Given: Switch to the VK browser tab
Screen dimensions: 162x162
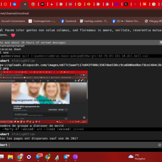Looking at the screenshot, I should (15, 4).
